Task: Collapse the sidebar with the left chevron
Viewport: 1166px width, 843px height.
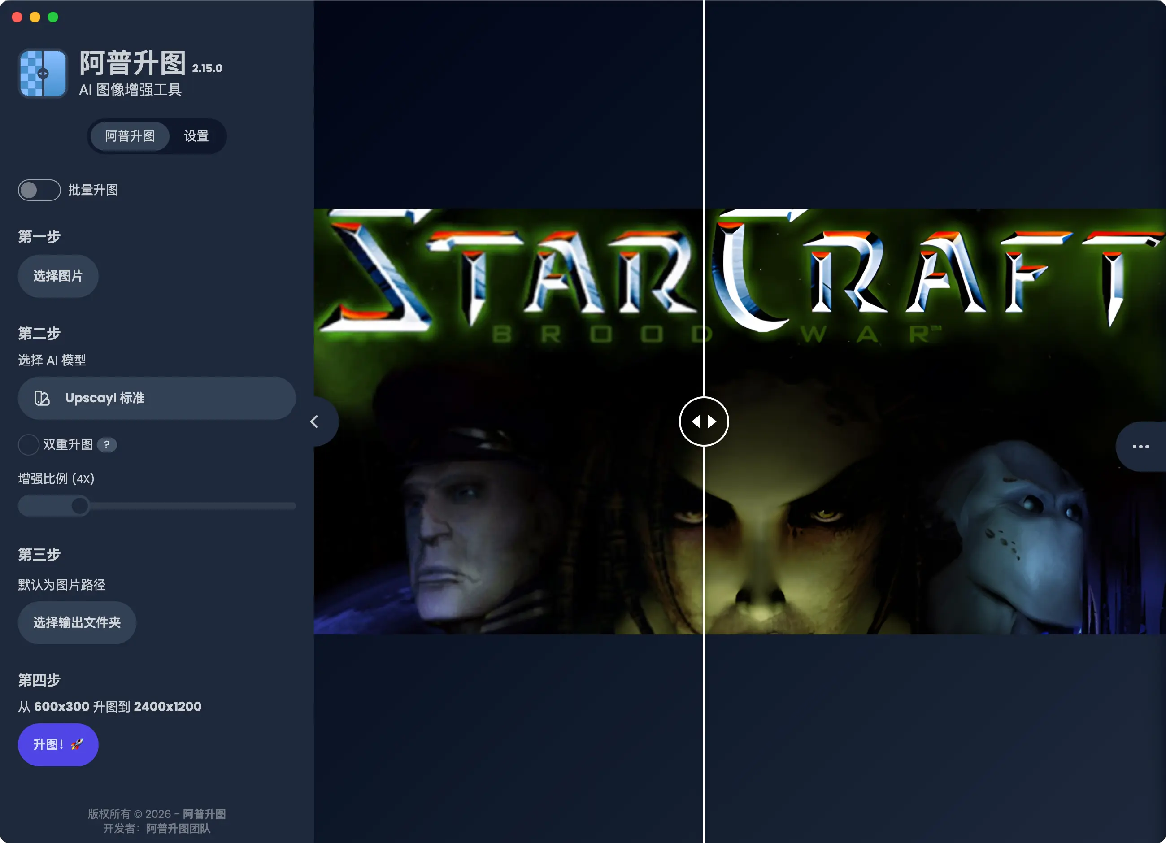Action: click(315, 421)
